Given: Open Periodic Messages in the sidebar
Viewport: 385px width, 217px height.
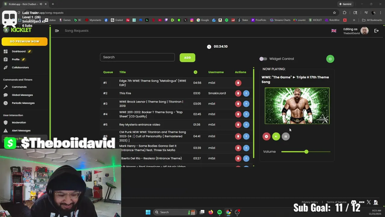Looking at the screenshot, I should pos(23,103).
